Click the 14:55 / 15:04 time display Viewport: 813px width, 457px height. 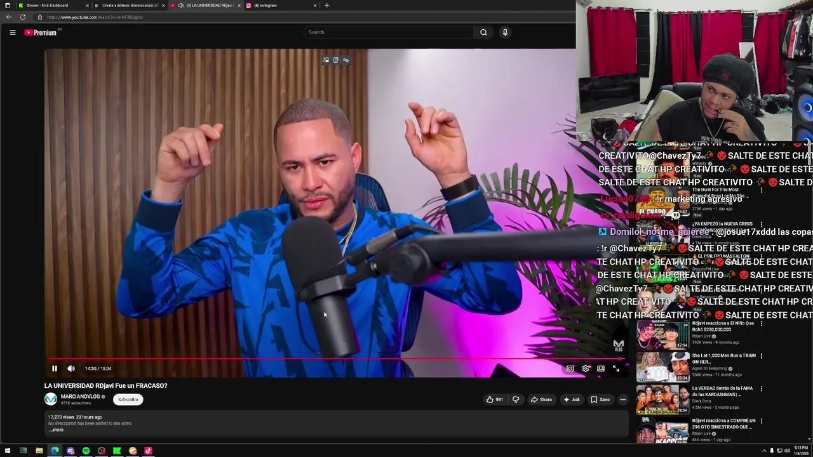98,368
